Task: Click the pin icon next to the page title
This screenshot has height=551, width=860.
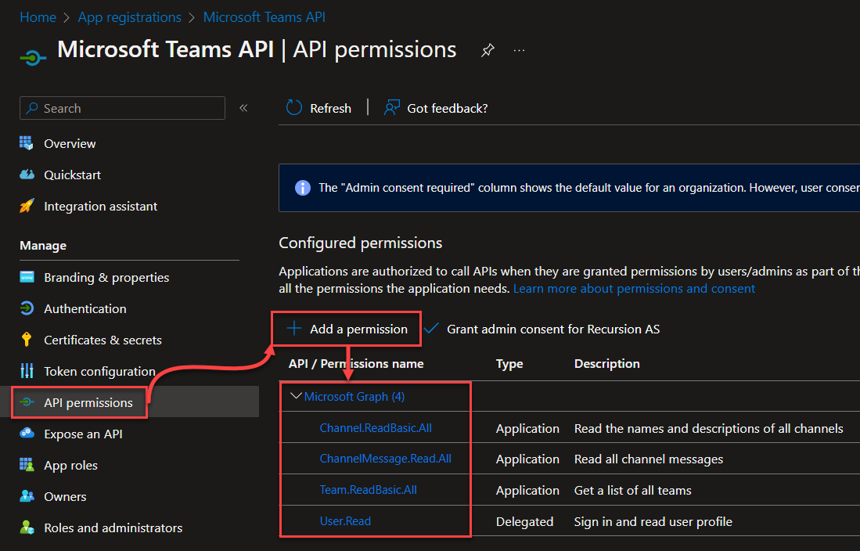Action: [488, 49]
